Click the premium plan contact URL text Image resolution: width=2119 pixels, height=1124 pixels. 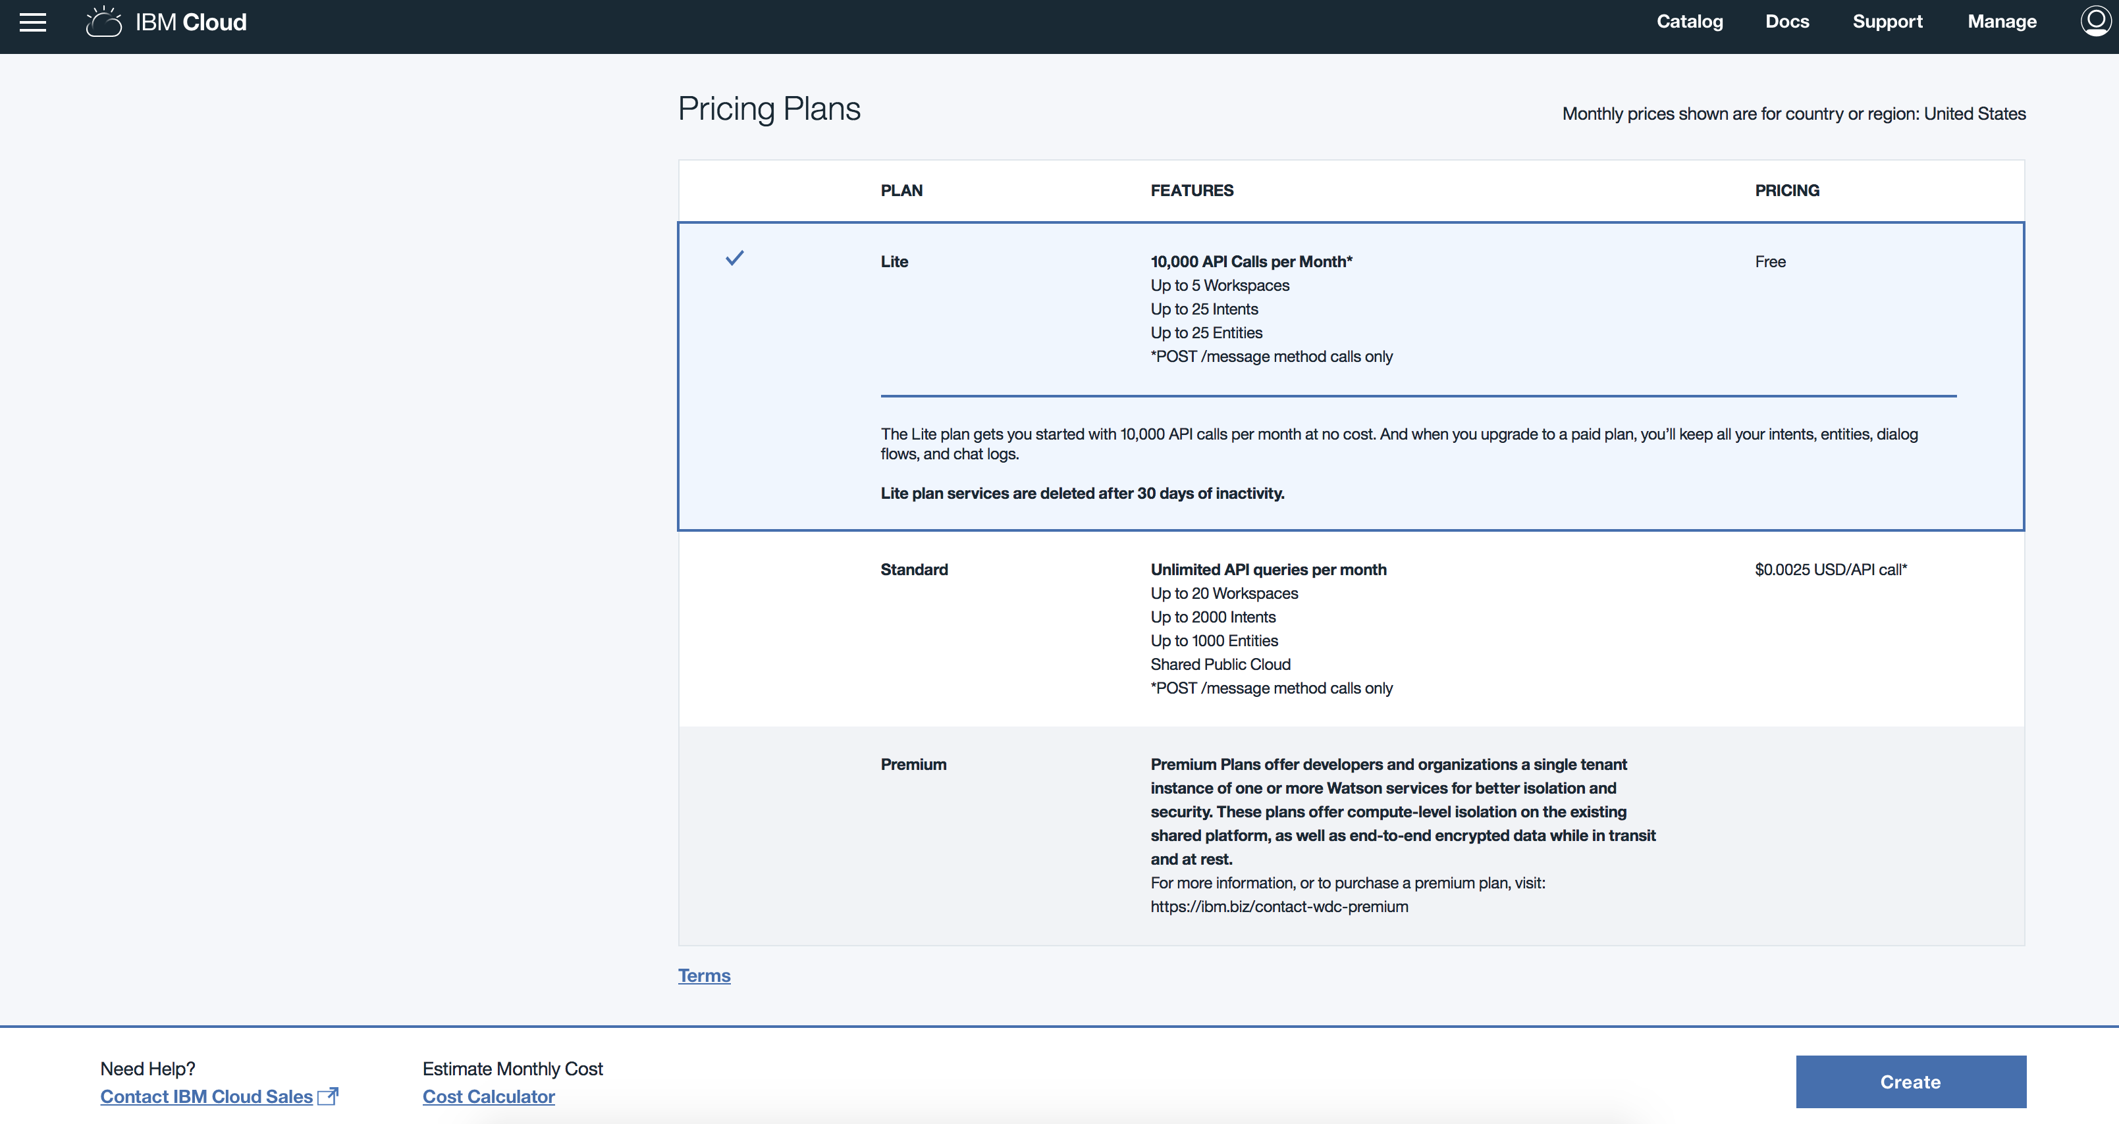click(1279, 906)
